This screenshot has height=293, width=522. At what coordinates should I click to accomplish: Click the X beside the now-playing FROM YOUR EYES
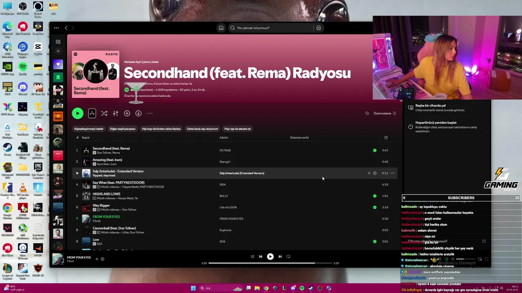coord(97,259)
